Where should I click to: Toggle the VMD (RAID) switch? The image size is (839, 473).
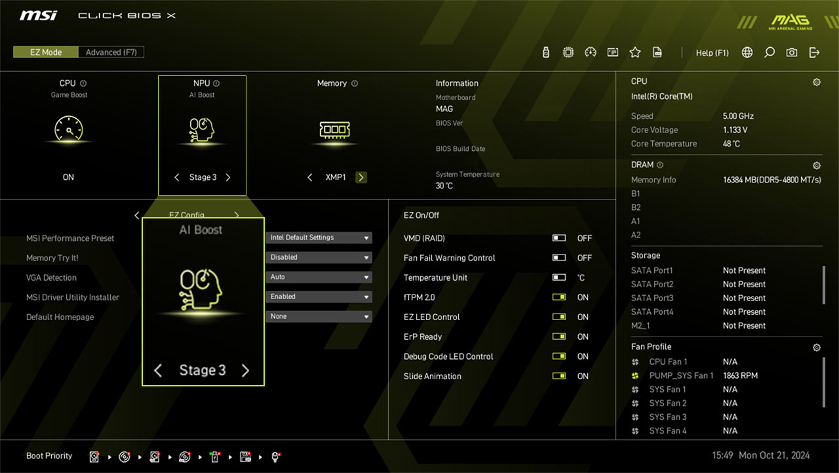559,238
